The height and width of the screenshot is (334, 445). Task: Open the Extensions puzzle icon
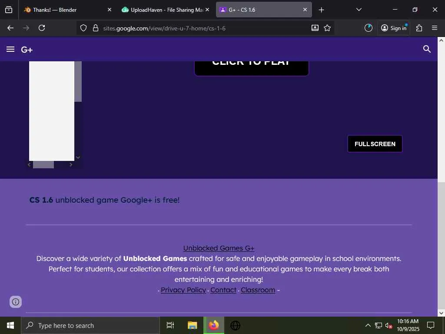pos(419,28)
